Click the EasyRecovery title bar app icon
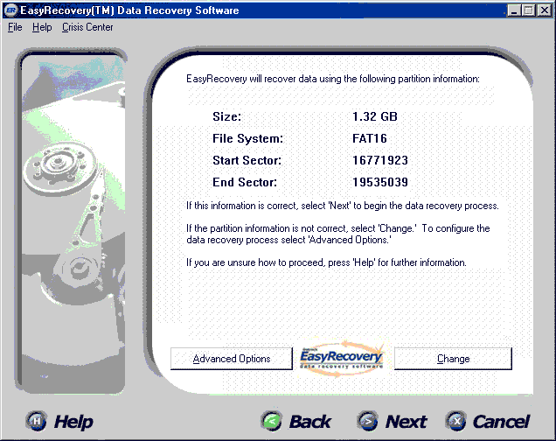Screen dimensions: 556x441 point(10,10)
